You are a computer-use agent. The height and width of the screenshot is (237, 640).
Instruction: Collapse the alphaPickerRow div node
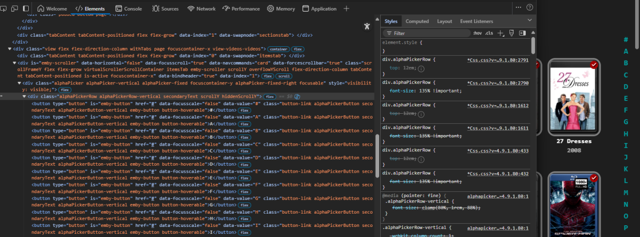pos(24,96)
